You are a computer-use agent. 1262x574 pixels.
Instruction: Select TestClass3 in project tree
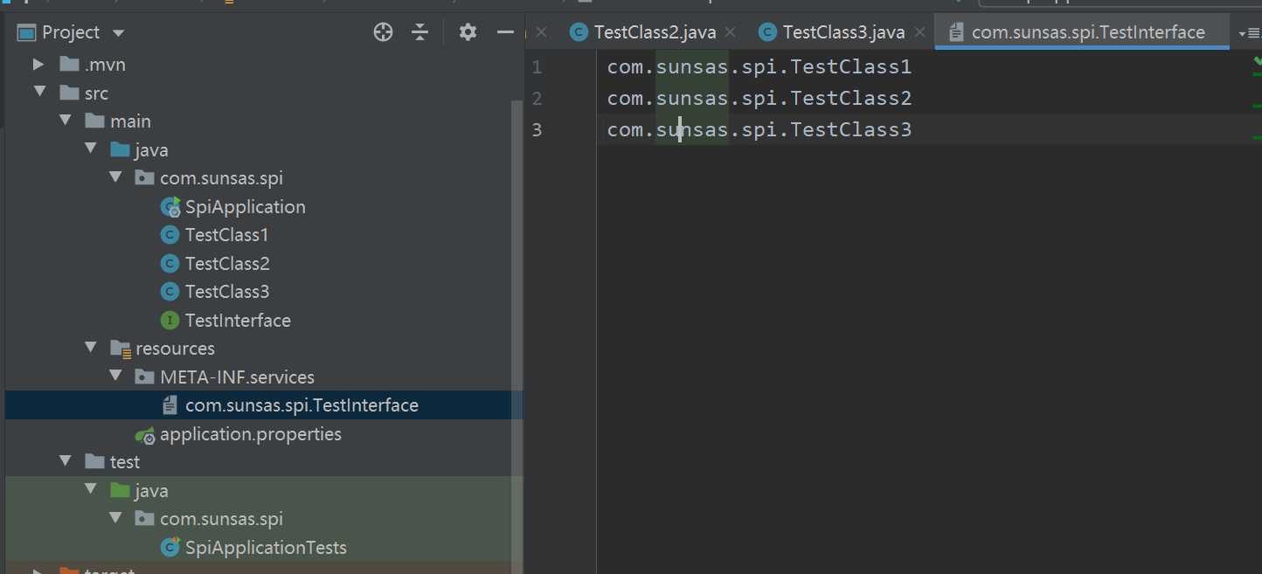[x=227, y=292]
